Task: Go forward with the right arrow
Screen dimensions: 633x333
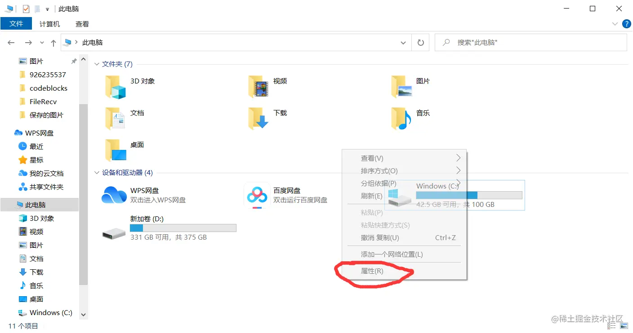Action: [28, 43]
